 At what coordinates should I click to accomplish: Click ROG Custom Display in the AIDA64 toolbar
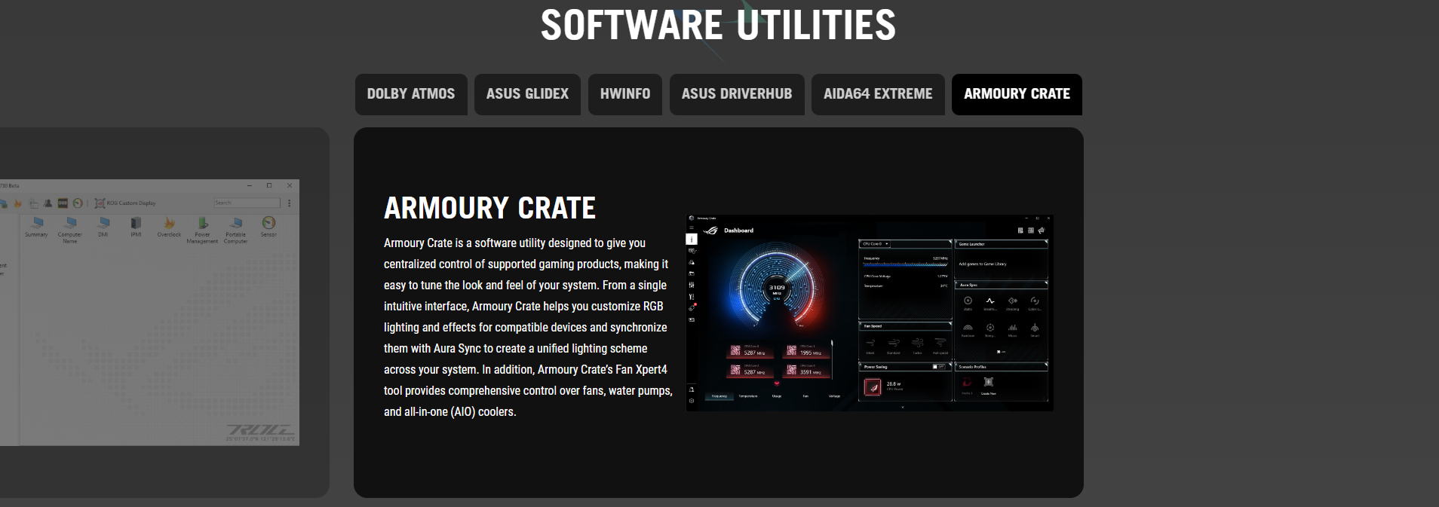coord(125,203)
